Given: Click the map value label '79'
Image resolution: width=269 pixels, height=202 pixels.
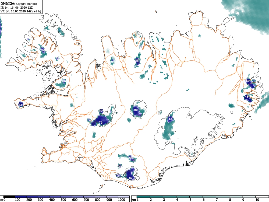Looking at the screenshot, I should coord(101,123).
